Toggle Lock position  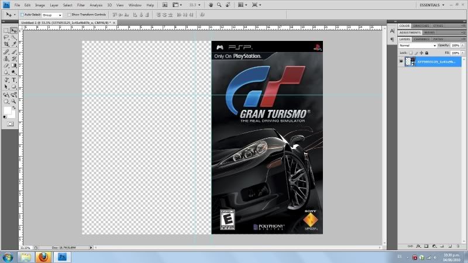(421, 53)
